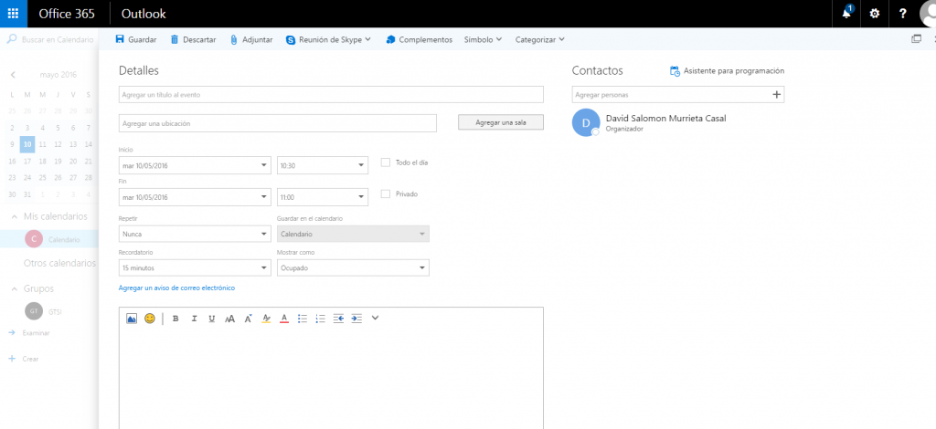Click the notifications bell icon
936x429 pixels.
point(847,14)
